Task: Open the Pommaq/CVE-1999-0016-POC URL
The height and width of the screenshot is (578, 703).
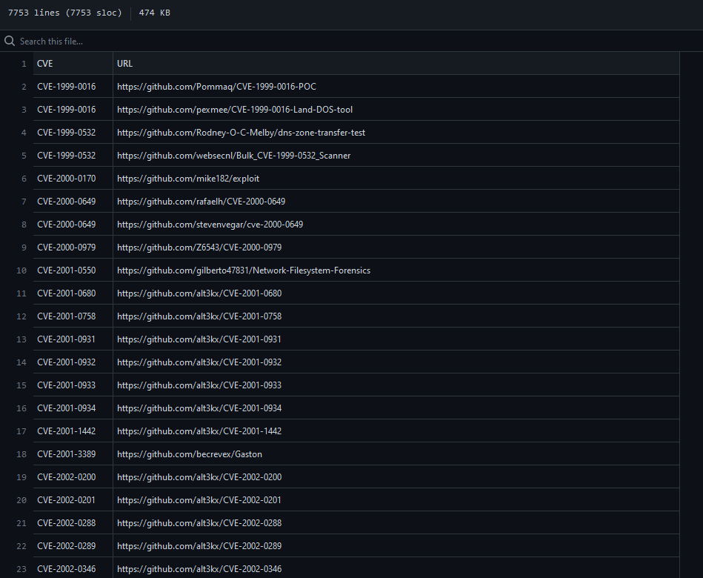Action: tap(216, 87)
